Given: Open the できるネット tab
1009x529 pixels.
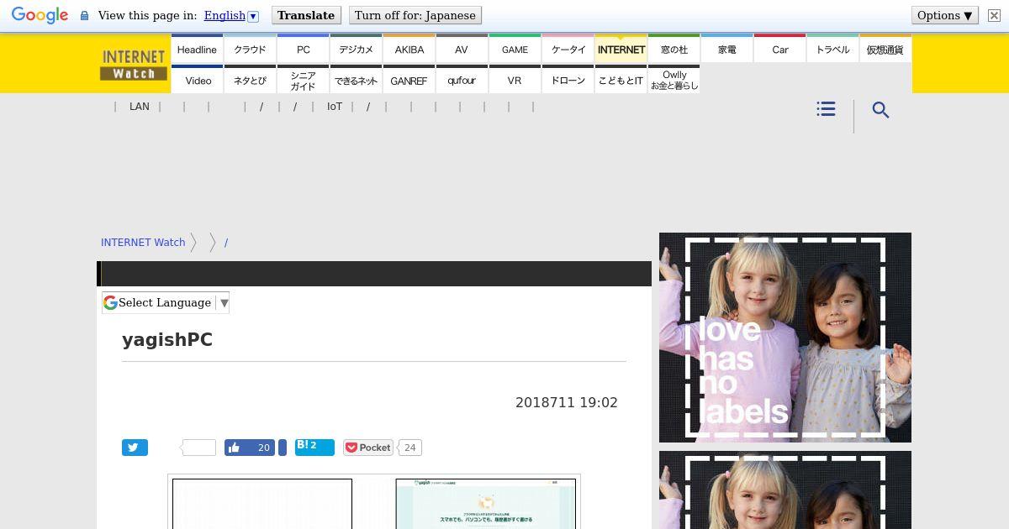Looking at the screenshot, I should click(x=356, y=80).
